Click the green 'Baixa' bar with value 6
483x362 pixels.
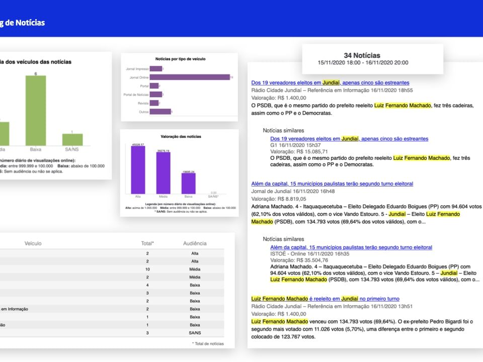tap(36, 111)
